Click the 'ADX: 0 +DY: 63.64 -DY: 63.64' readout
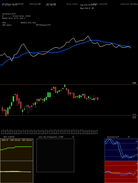This screenshot has width=138, height=183. pos(16,140)
